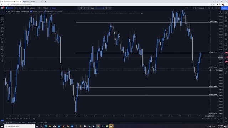Open File Explorer from the taskbar
This screenshot has height=128, width=228.
(50, 126)
